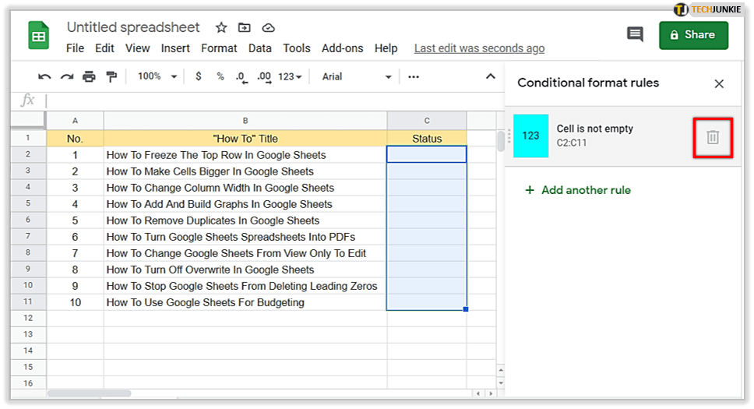Open the Format menu
Image resolution: width=754 pixels, height=409 pixels.
(x=219, y=48)
